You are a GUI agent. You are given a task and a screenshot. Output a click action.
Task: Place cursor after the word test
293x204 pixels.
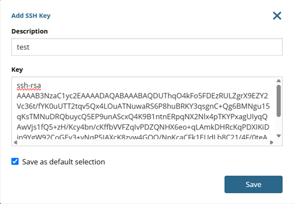(29, 47)
